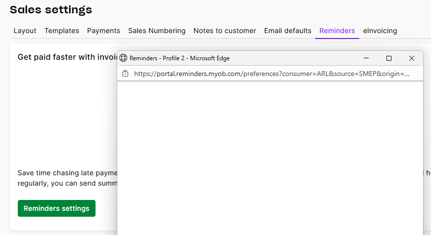Maximize the Reminders popup window
Image resolution: width=431 pixels, height=235 pixels.
[389, 58]
